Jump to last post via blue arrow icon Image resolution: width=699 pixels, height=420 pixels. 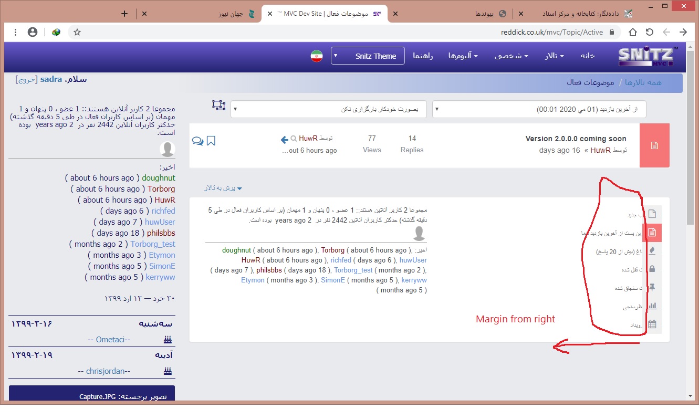coord(284,140)
